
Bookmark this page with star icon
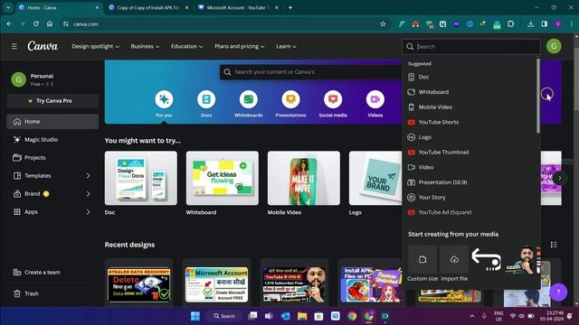point(383,24)
